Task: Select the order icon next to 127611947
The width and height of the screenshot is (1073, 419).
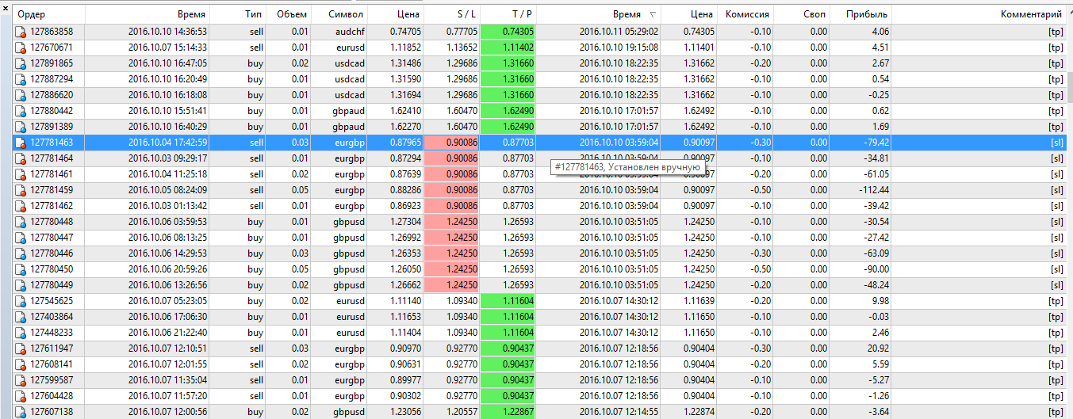Action: (x=21, y=349)
